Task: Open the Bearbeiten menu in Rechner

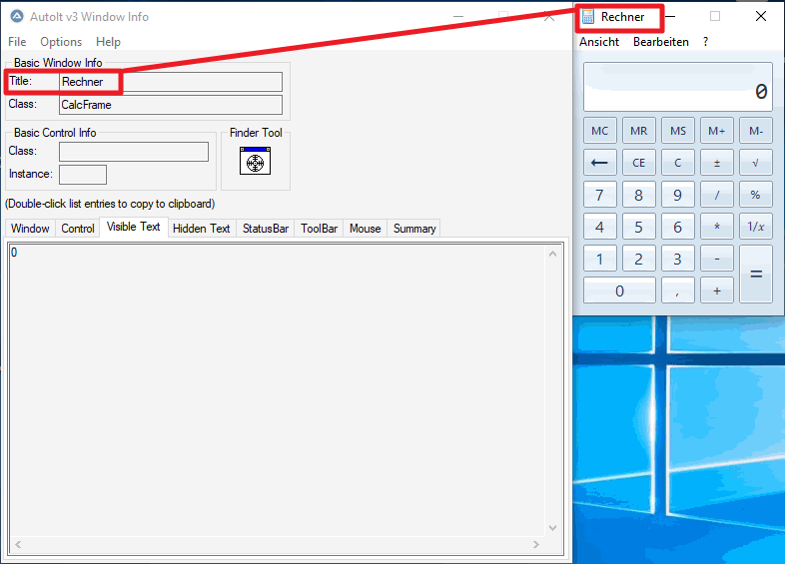Action: pos(661,42)
